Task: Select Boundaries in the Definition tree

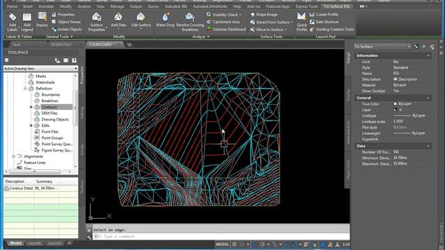Action: pos(51,94)
